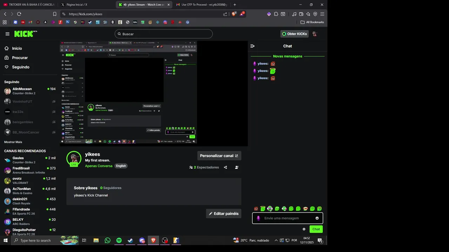Open Steam from the taskbar
449x252 pixels.
click(130, 240)
